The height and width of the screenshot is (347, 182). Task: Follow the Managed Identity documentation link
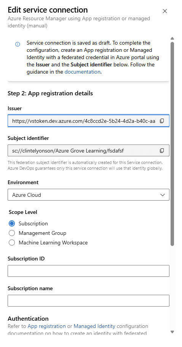(x=94, y=326)
